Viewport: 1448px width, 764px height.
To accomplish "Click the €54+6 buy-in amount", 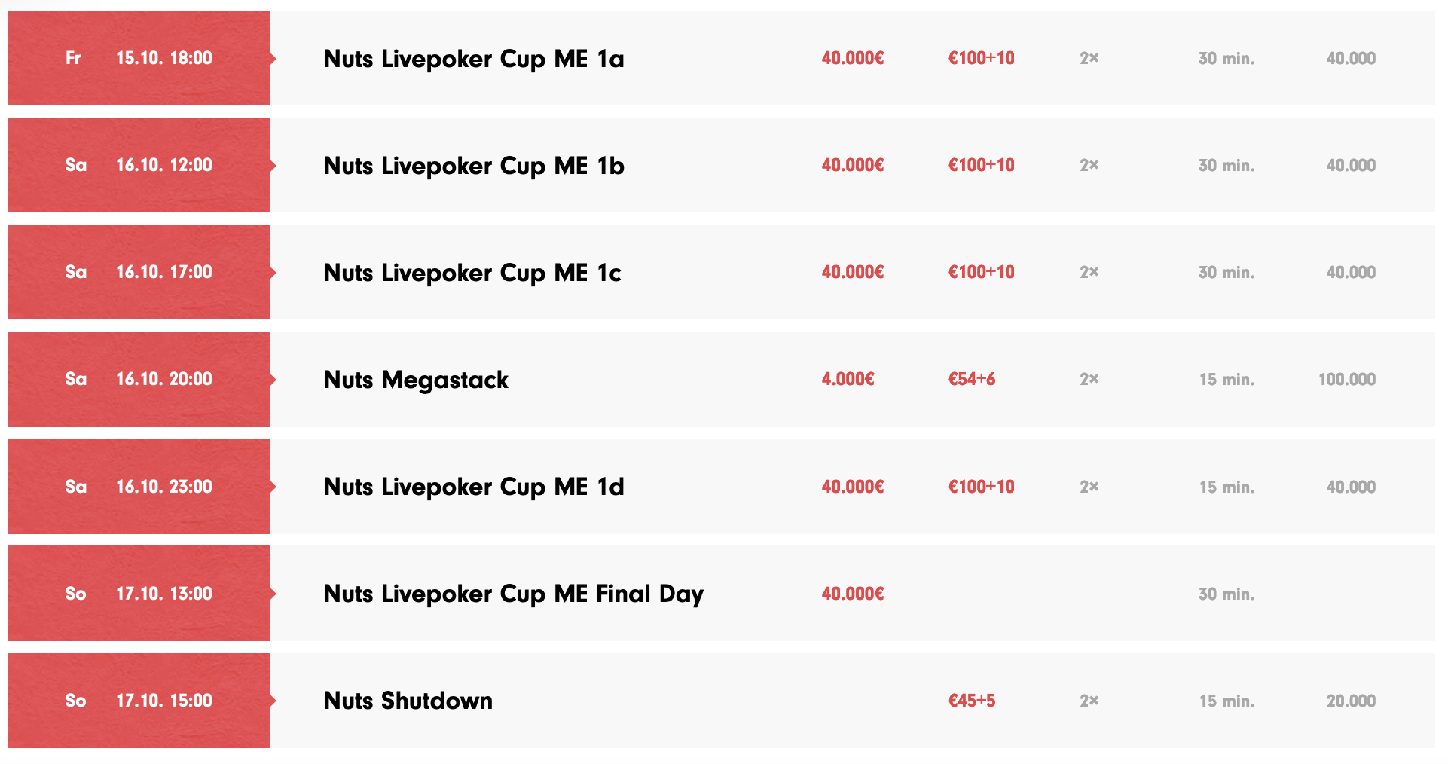I will [x=971, y=379].
